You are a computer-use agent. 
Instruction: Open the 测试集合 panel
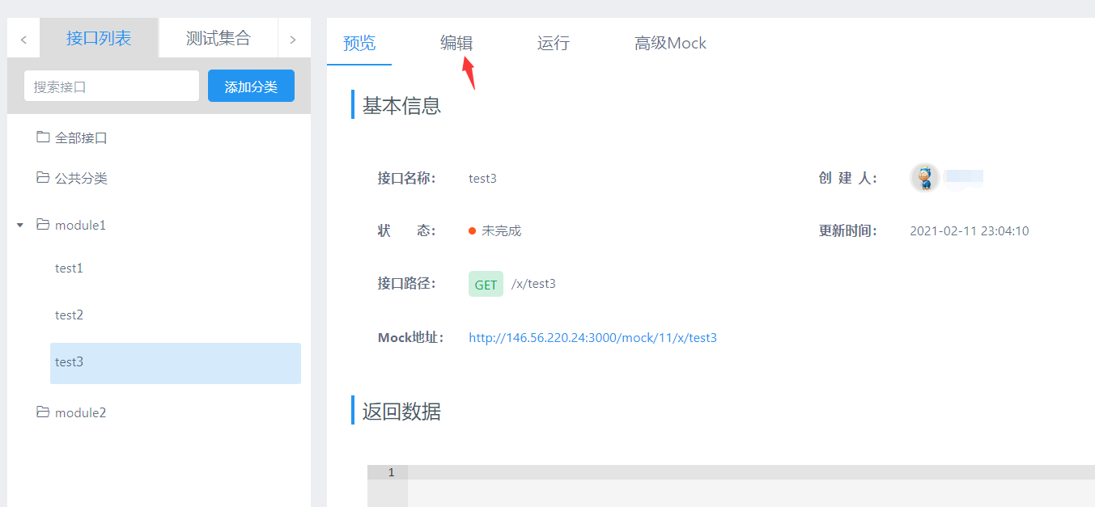click(217, 36)
